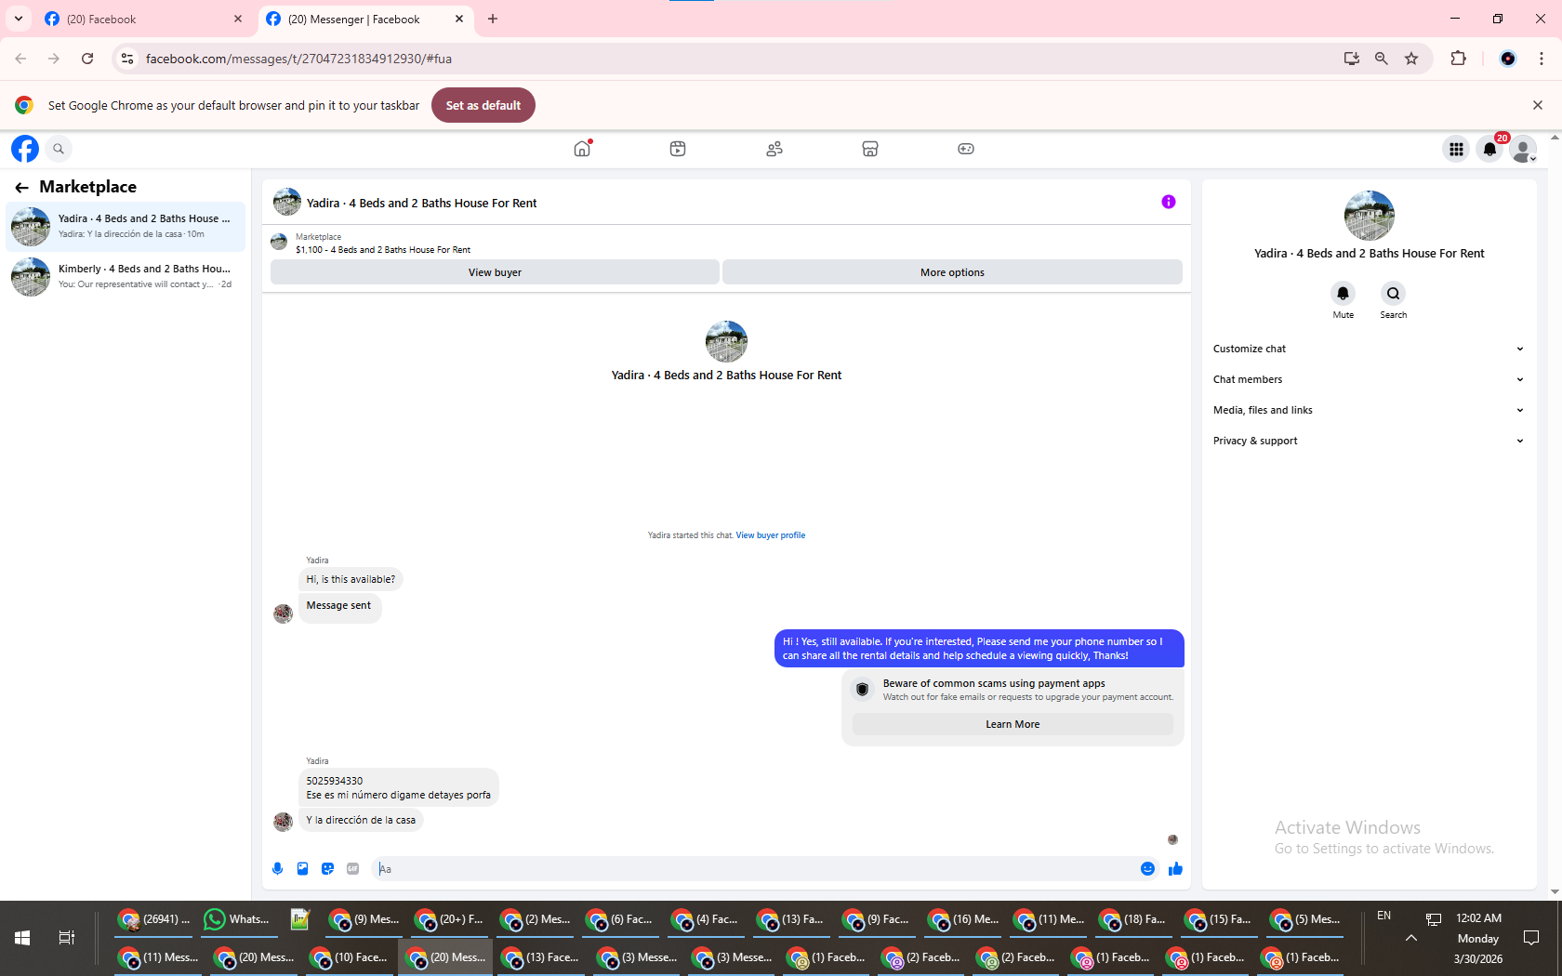This screenshot has width=1562, height=976.
Task: Select "Y la dirección de la casa" message
Action: pos(361,821)
